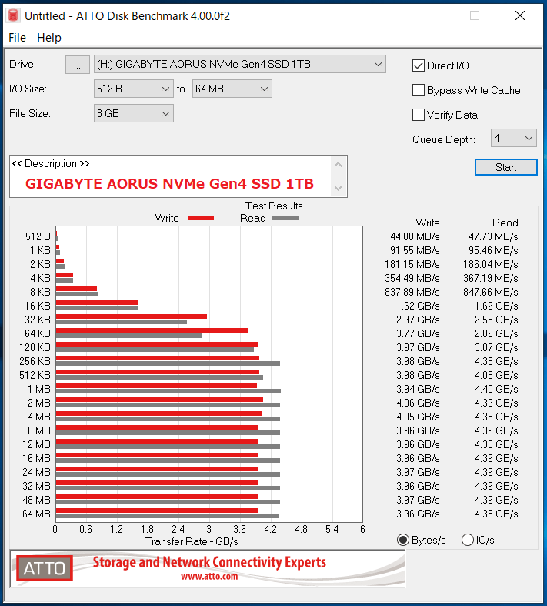Click the 64 MB chart row label
The height and width of the screenshot is (606, 547).
(x=36, y=514)
